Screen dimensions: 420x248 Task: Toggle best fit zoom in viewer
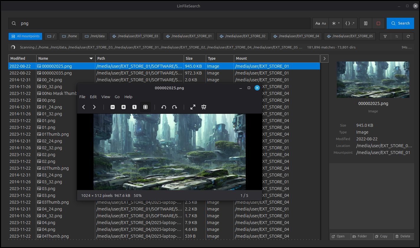point(145,107)
